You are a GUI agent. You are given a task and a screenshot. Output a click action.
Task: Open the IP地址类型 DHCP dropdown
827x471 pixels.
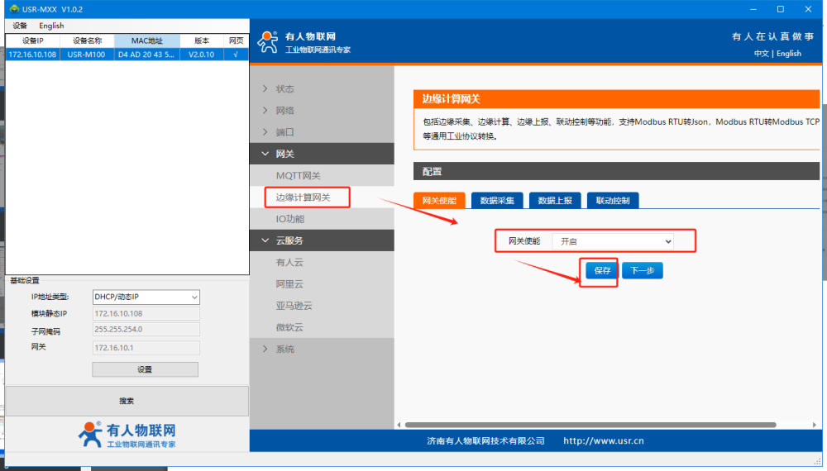(145, 297)
